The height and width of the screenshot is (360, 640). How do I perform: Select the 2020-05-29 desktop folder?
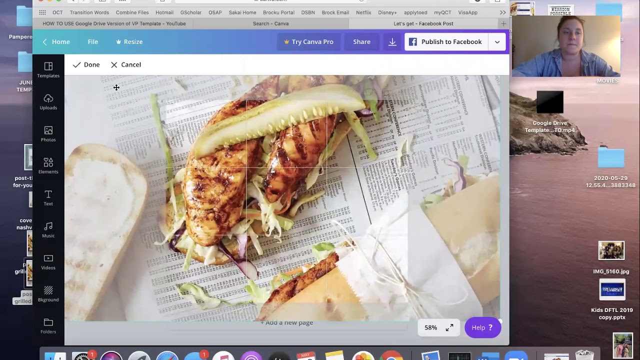tap(610, 167)
